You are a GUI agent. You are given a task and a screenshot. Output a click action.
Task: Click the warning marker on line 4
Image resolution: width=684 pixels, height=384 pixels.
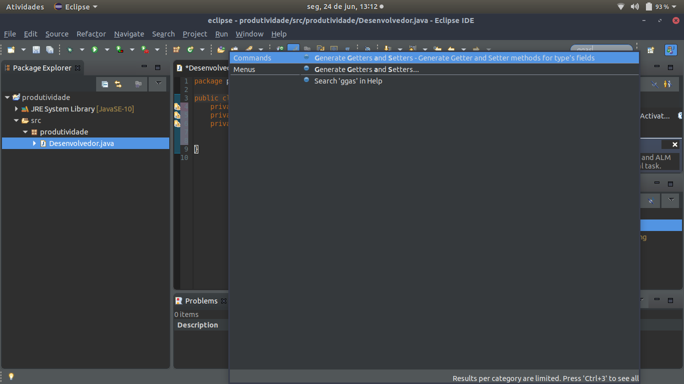177,106
